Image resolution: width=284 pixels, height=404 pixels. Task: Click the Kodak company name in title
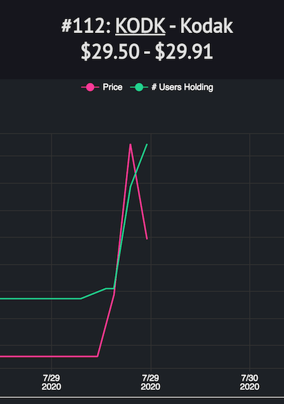pyautogui.click(x=207, y=26)
